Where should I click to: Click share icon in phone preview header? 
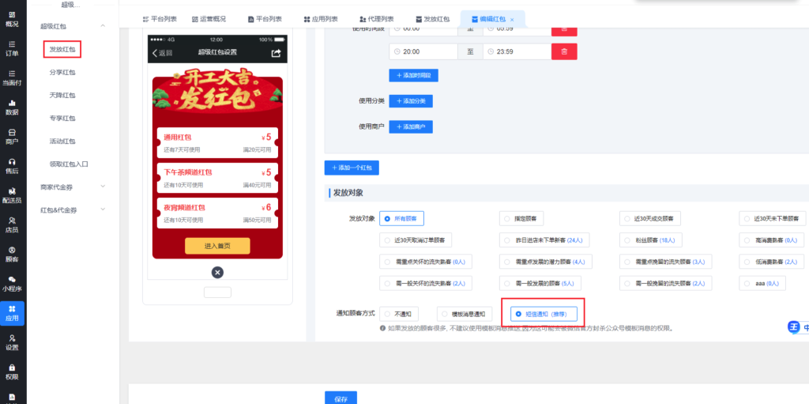pyautogui.click(x=276, y=53)
